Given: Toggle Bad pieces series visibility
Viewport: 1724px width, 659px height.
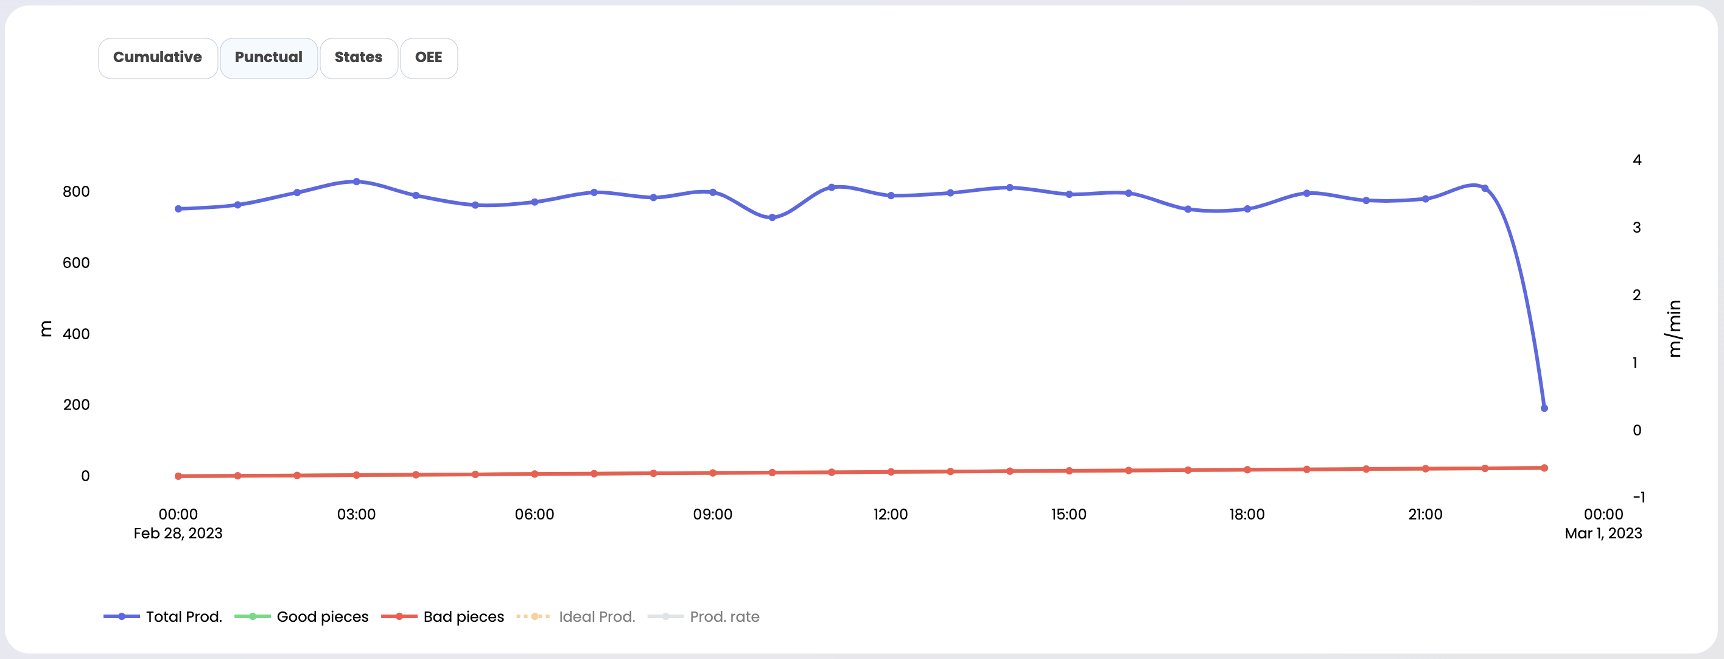Looking at the screenshot, I should 463,617.
